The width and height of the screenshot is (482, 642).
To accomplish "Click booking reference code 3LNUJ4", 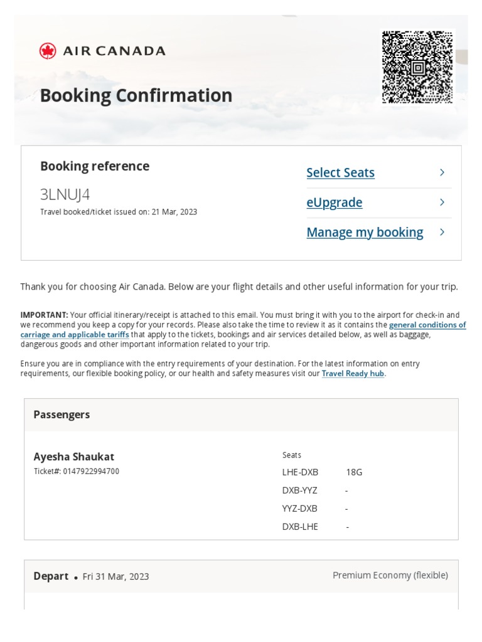I will 65,194.
